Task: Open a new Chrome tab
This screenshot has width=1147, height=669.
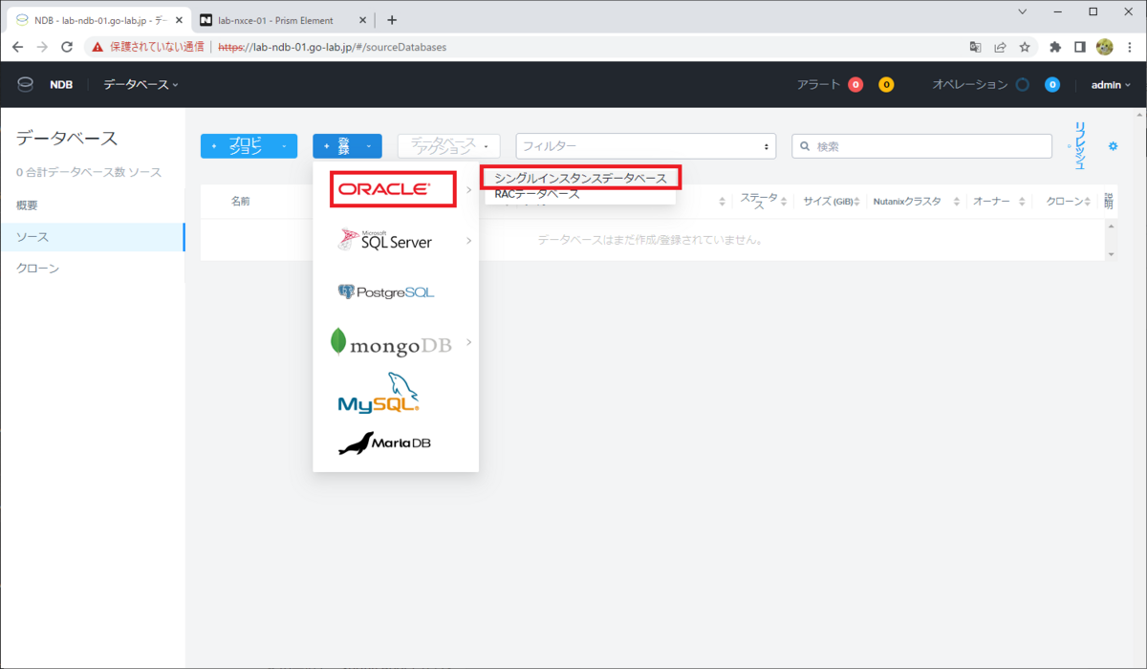Action: click(392, 20)
